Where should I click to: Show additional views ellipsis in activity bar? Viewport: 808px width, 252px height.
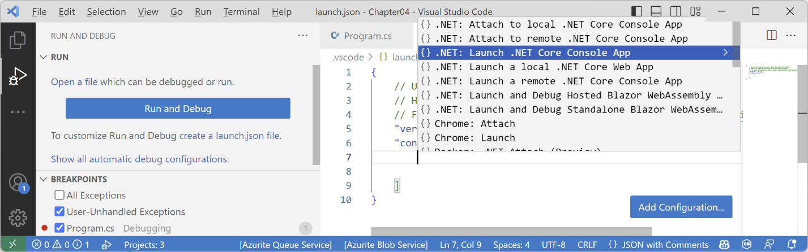tap(18, 112)
